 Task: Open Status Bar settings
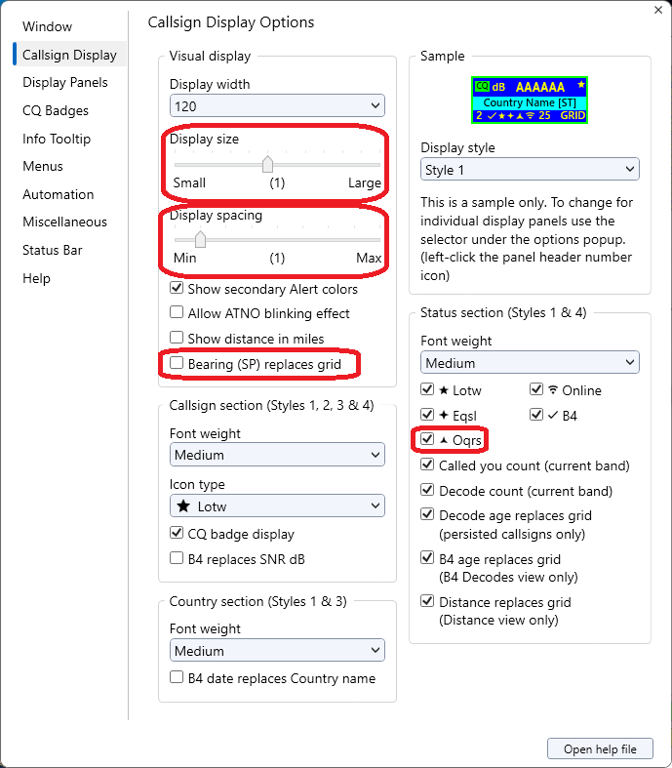point(53,250)
